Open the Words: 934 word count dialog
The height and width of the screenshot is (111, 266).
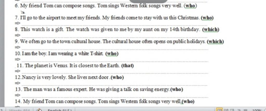click(x=19, y=110)
